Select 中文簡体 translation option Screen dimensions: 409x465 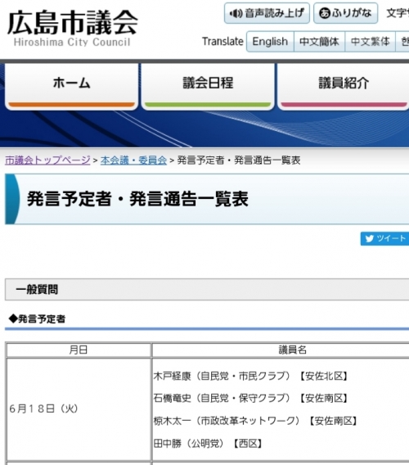[x=319, y=42]
